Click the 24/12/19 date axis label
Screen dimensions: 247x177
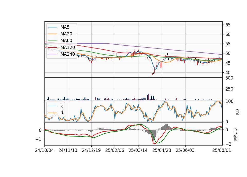[x=91, y=150]
